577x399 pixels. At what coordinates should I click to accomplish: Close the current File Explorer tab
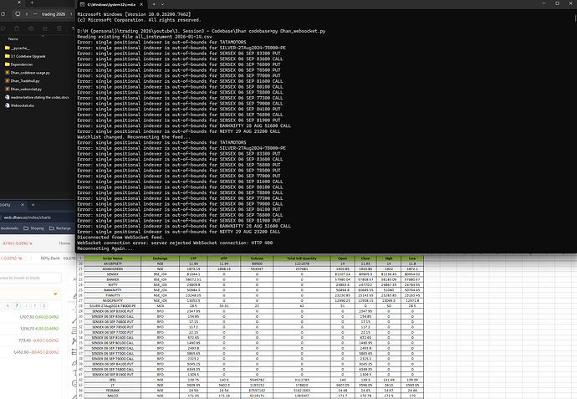(x=19, y=3)
